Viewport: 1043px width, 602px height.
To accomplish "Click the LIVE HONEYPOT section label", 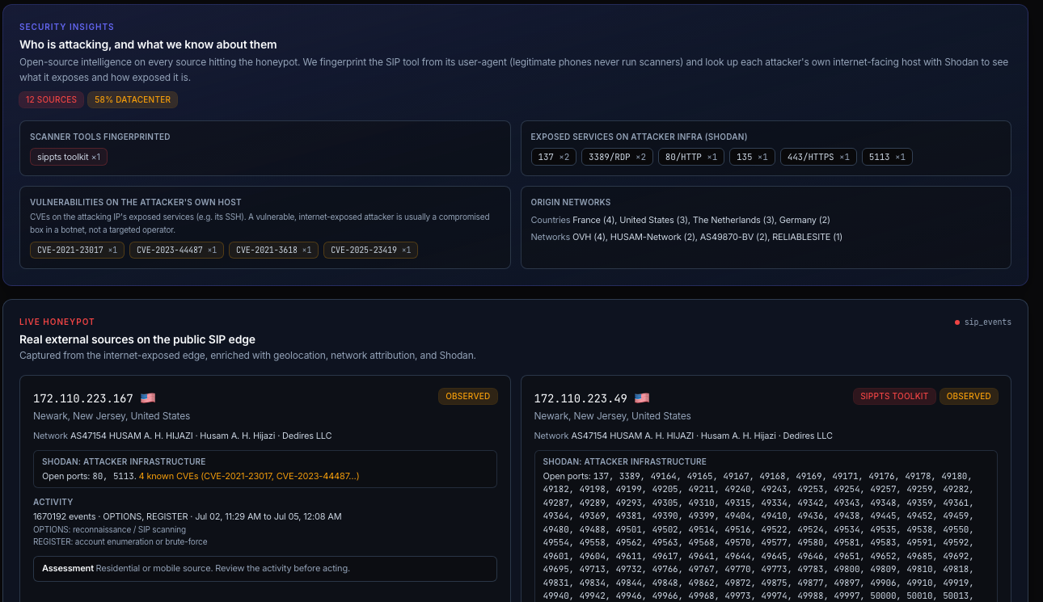I will [x=57, y=322].
